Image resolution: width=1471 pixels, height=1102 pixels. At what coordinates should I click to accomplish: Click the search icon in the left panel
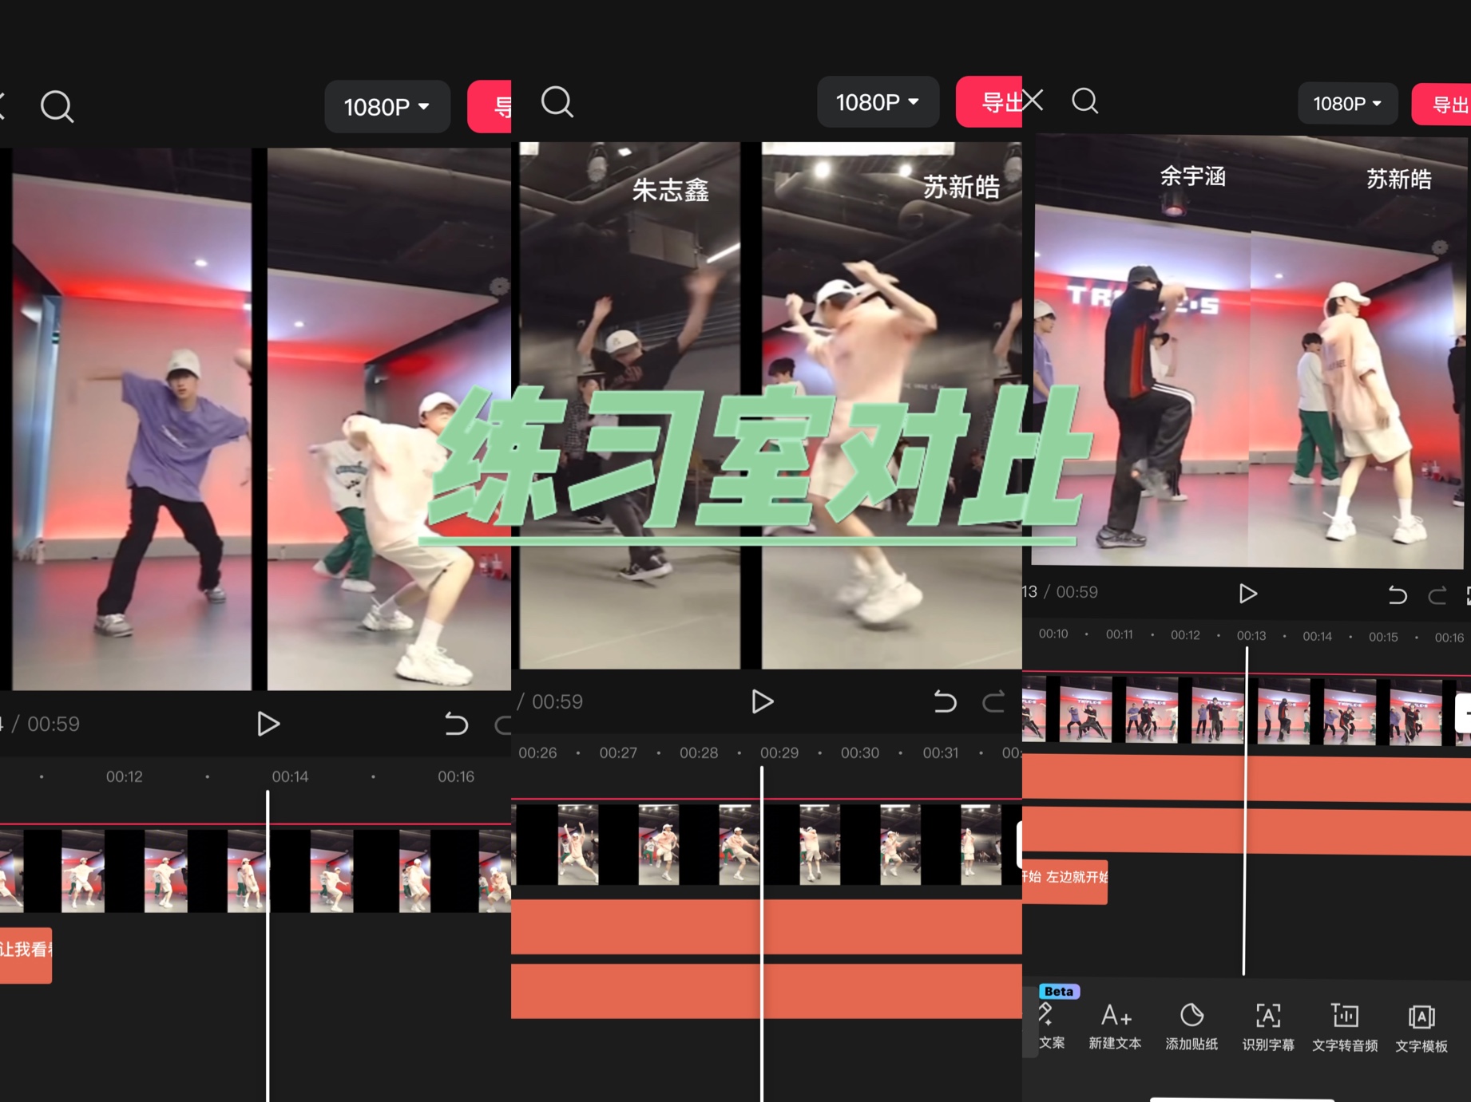[57, 106]
